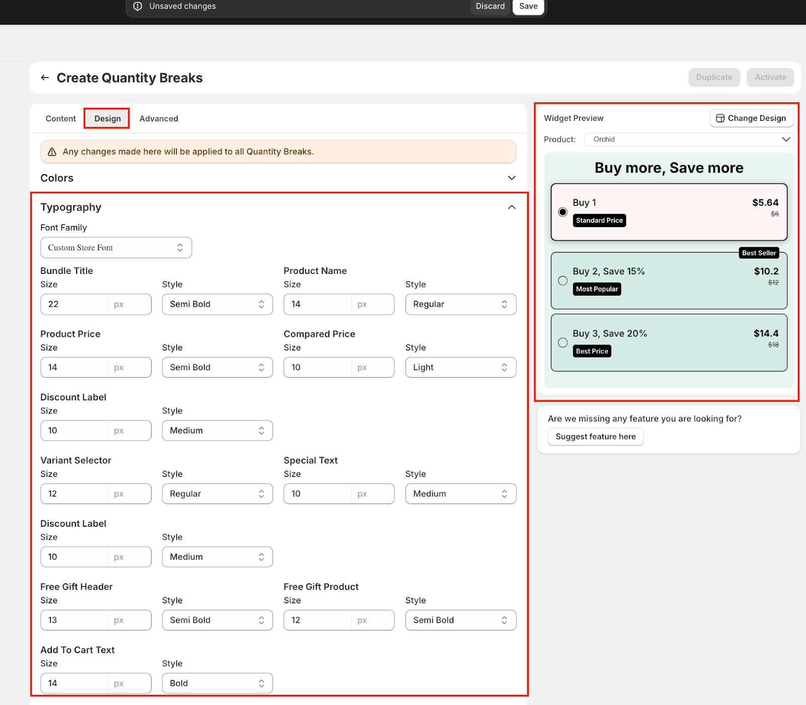Collapse the Typography section
806x705 pixels.
tap(511, 207)
